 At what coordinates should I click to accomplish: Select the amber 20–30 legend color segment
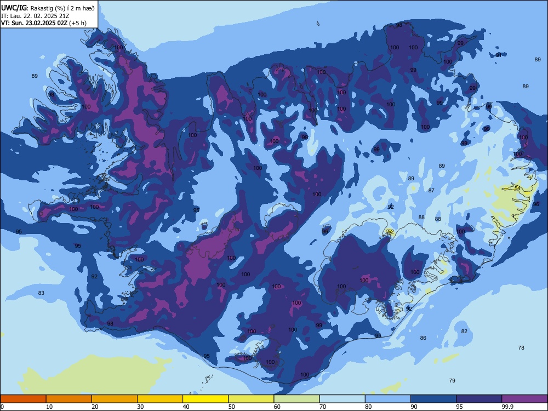pos(115,399)
